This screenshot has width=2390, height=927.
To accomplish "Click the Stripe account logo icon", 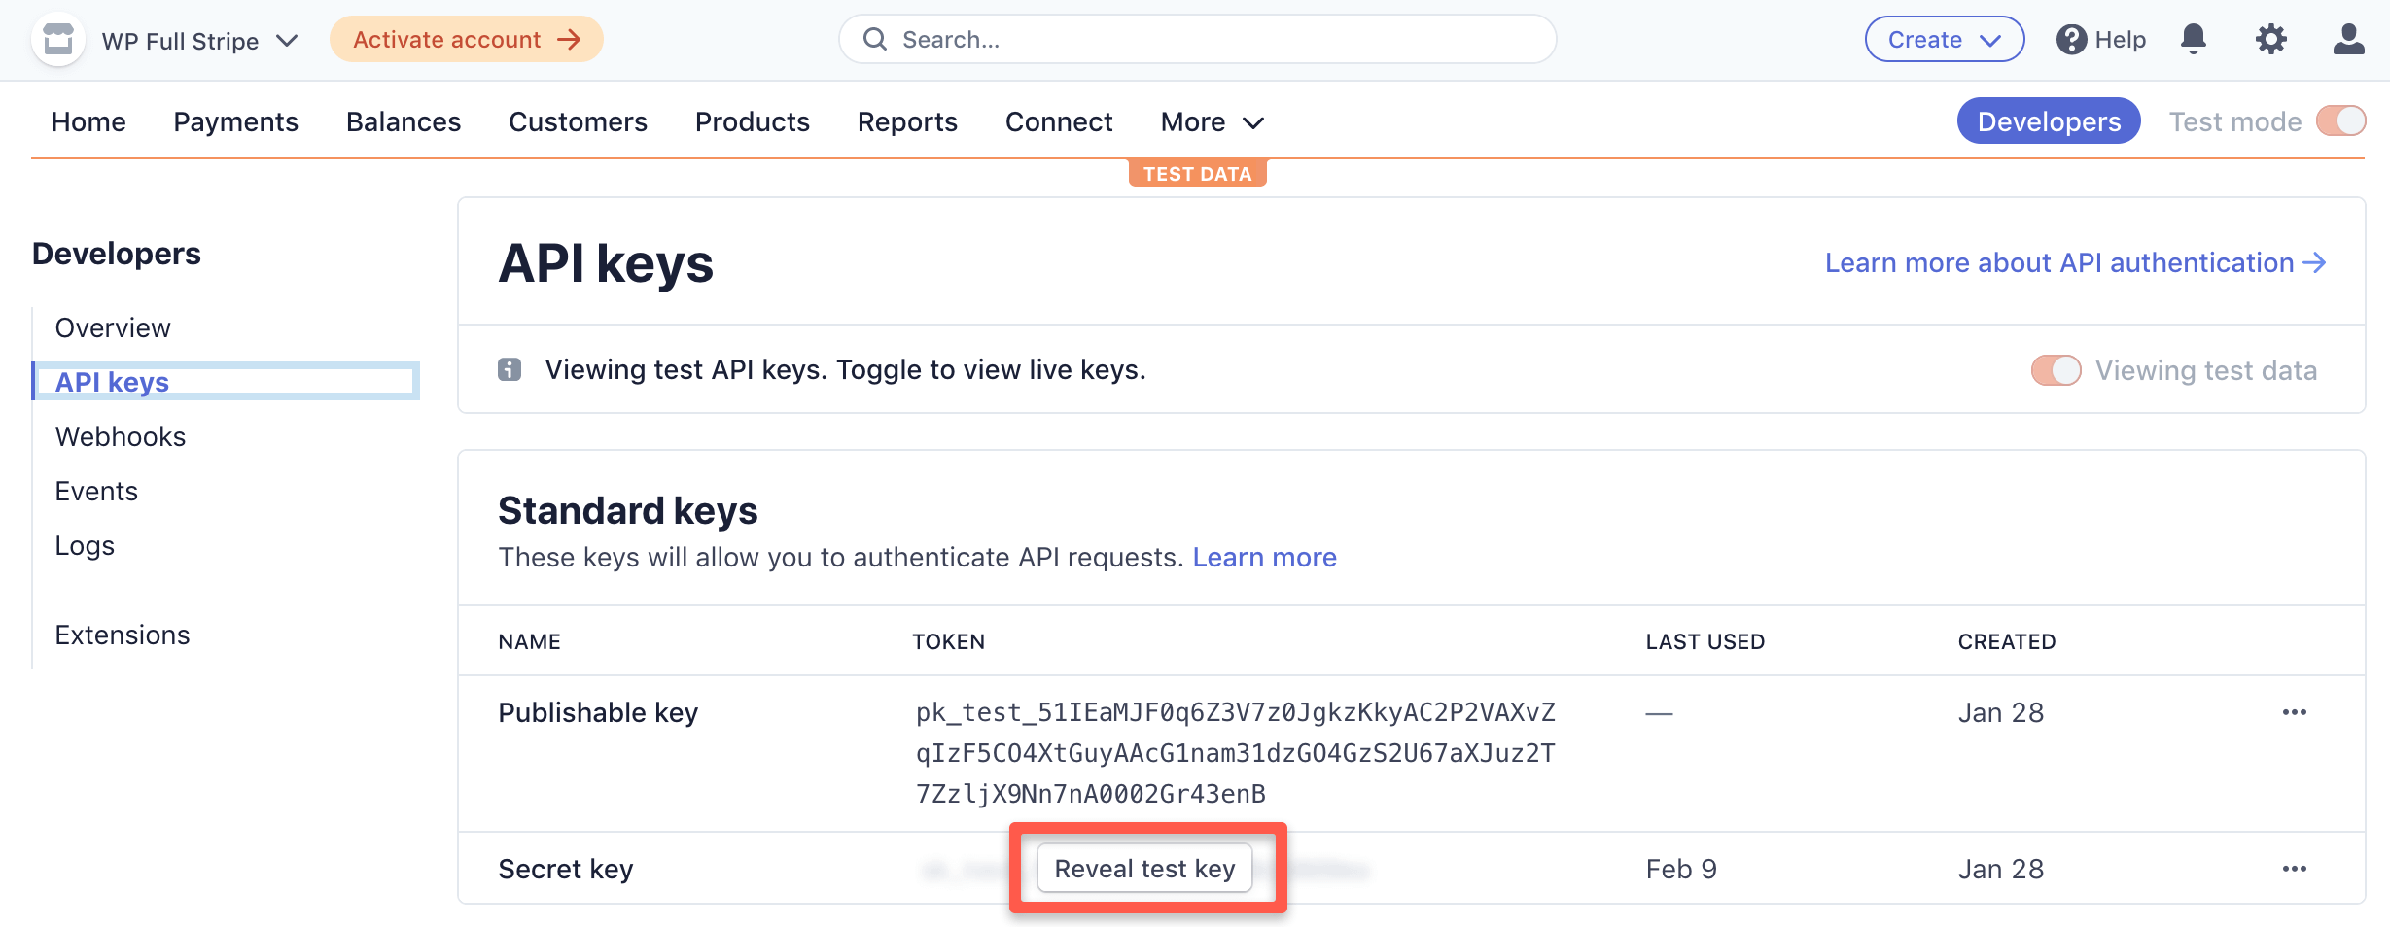I will [58, 39].
